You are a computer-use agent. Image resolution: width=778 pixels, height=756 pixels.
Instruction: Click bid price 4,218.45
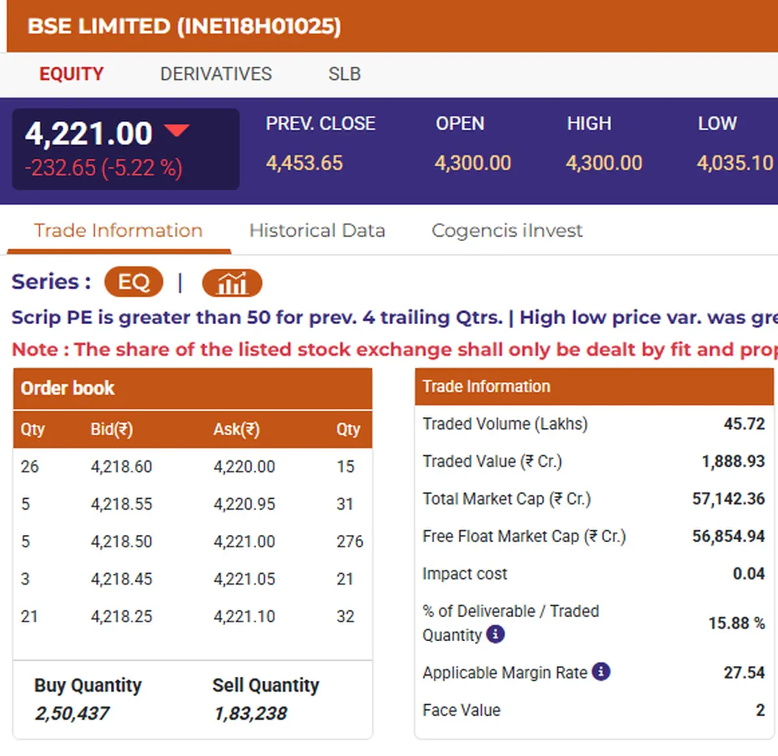tap(121, 578)
